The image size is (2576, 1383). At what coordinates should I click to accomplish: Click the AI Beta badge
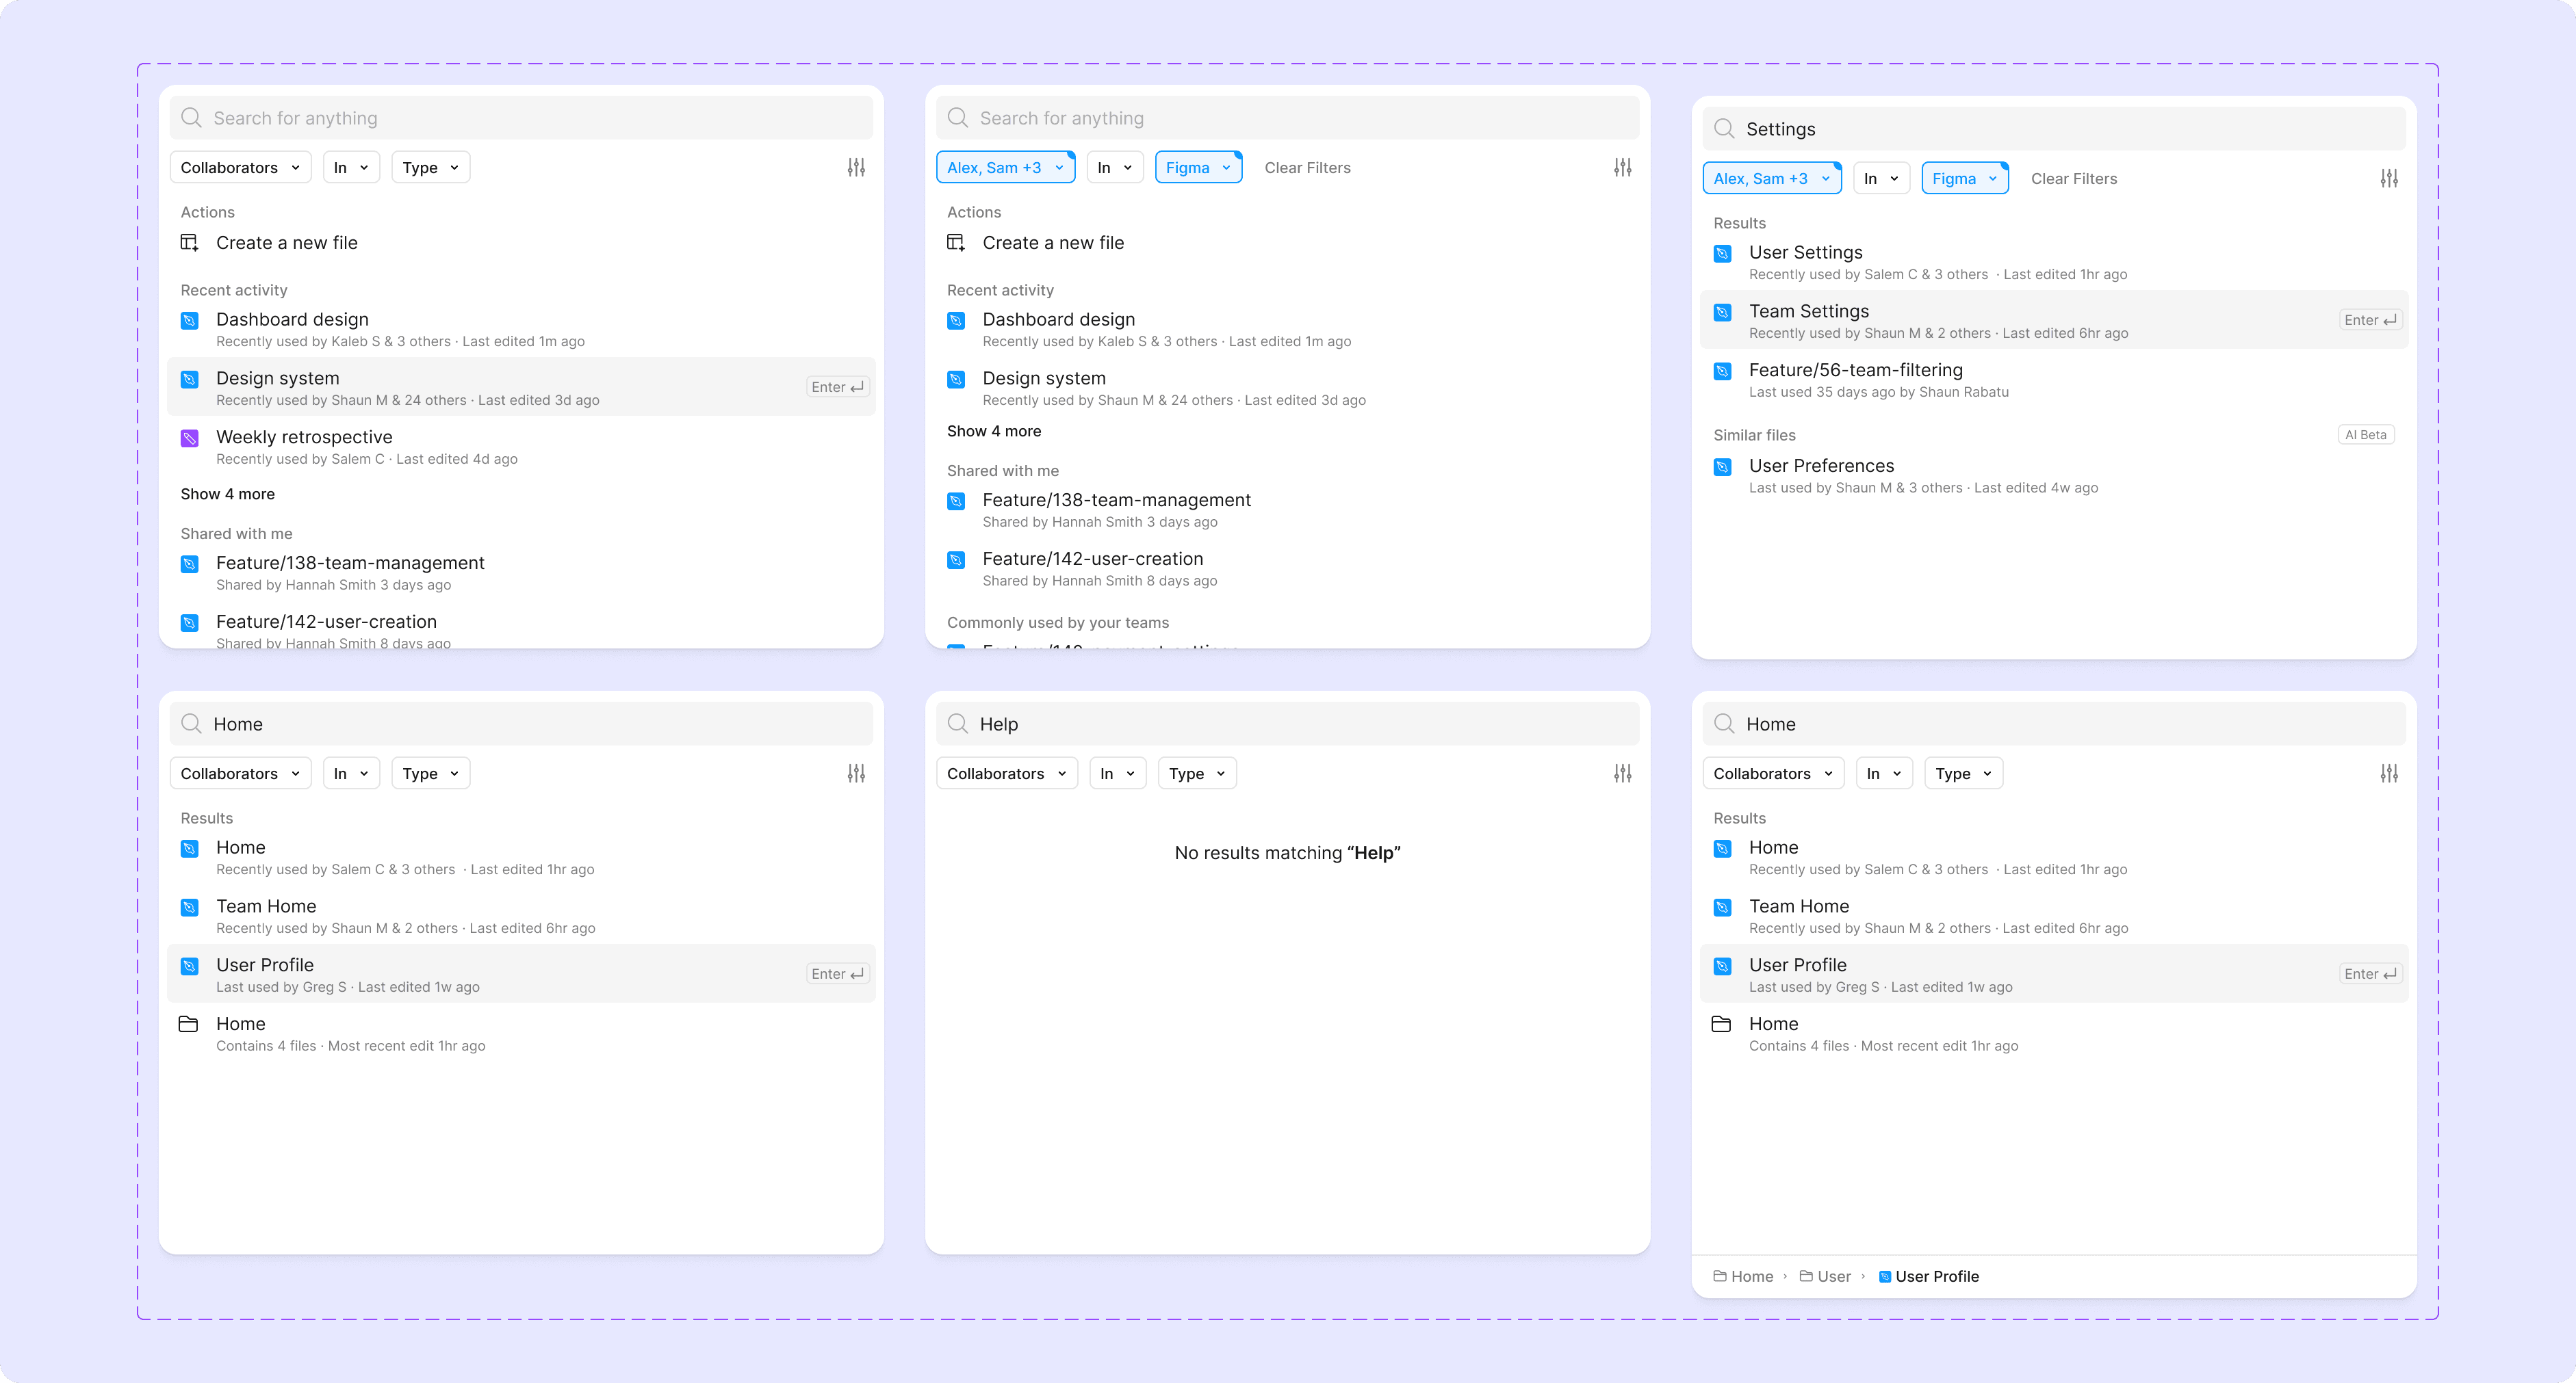tap(2366, 435)
